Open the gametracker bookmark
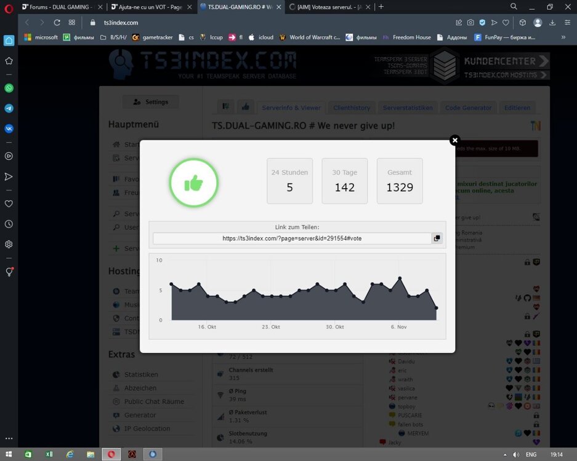Viewport: 577px width, 461px height. click(151, 37)
